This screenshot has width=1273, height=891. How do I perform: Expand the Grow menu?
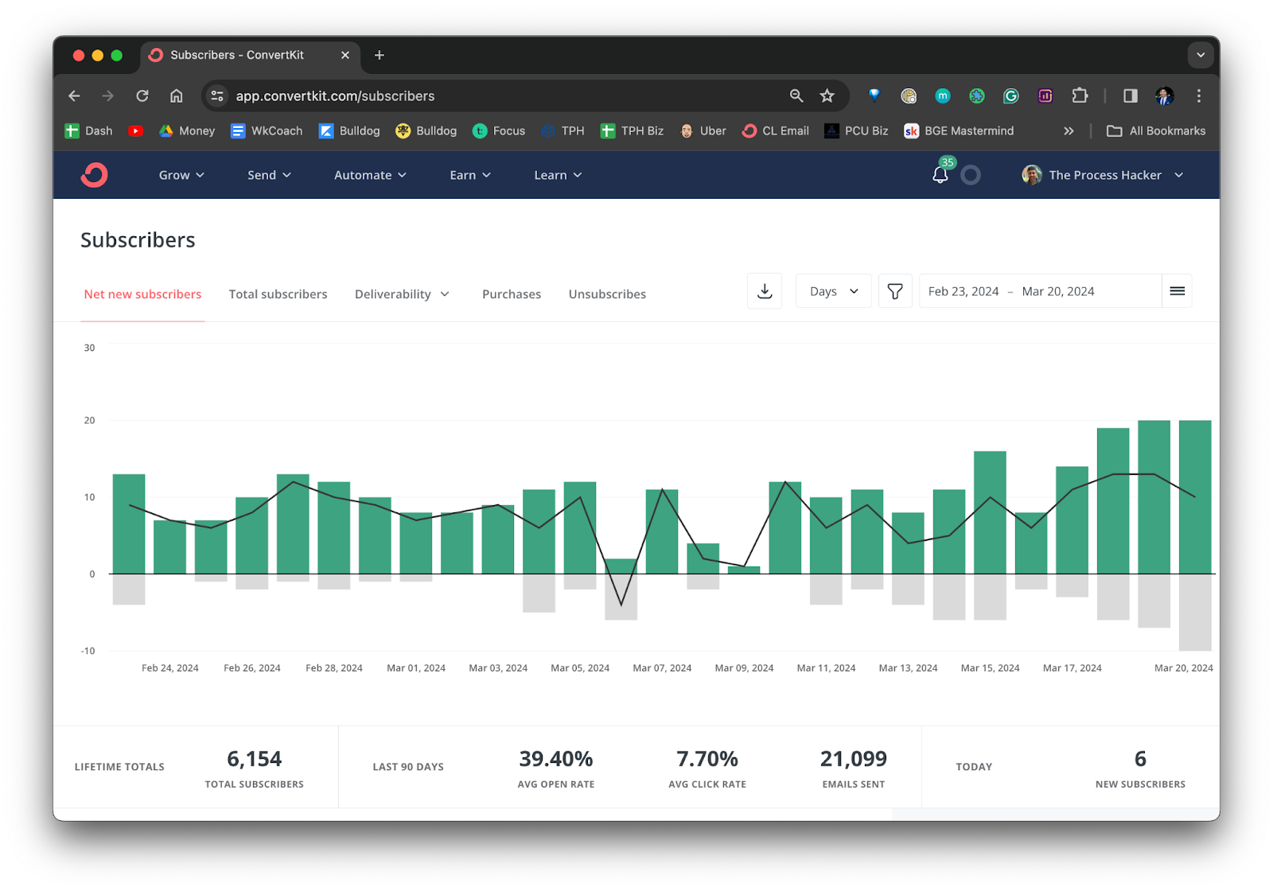click(181, 175)
